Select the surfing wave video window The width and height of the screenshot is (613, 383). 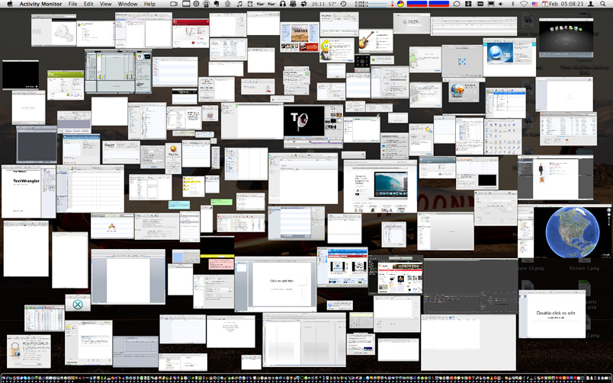point(380,187)
